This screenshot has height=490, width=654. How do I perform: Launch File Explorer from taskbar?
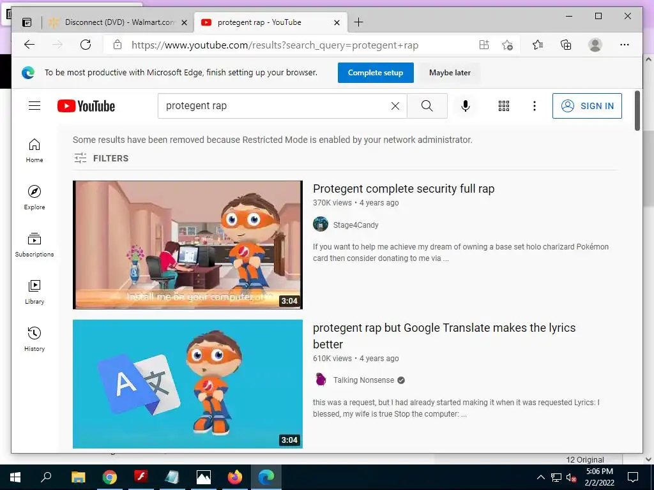pos(78,477)
